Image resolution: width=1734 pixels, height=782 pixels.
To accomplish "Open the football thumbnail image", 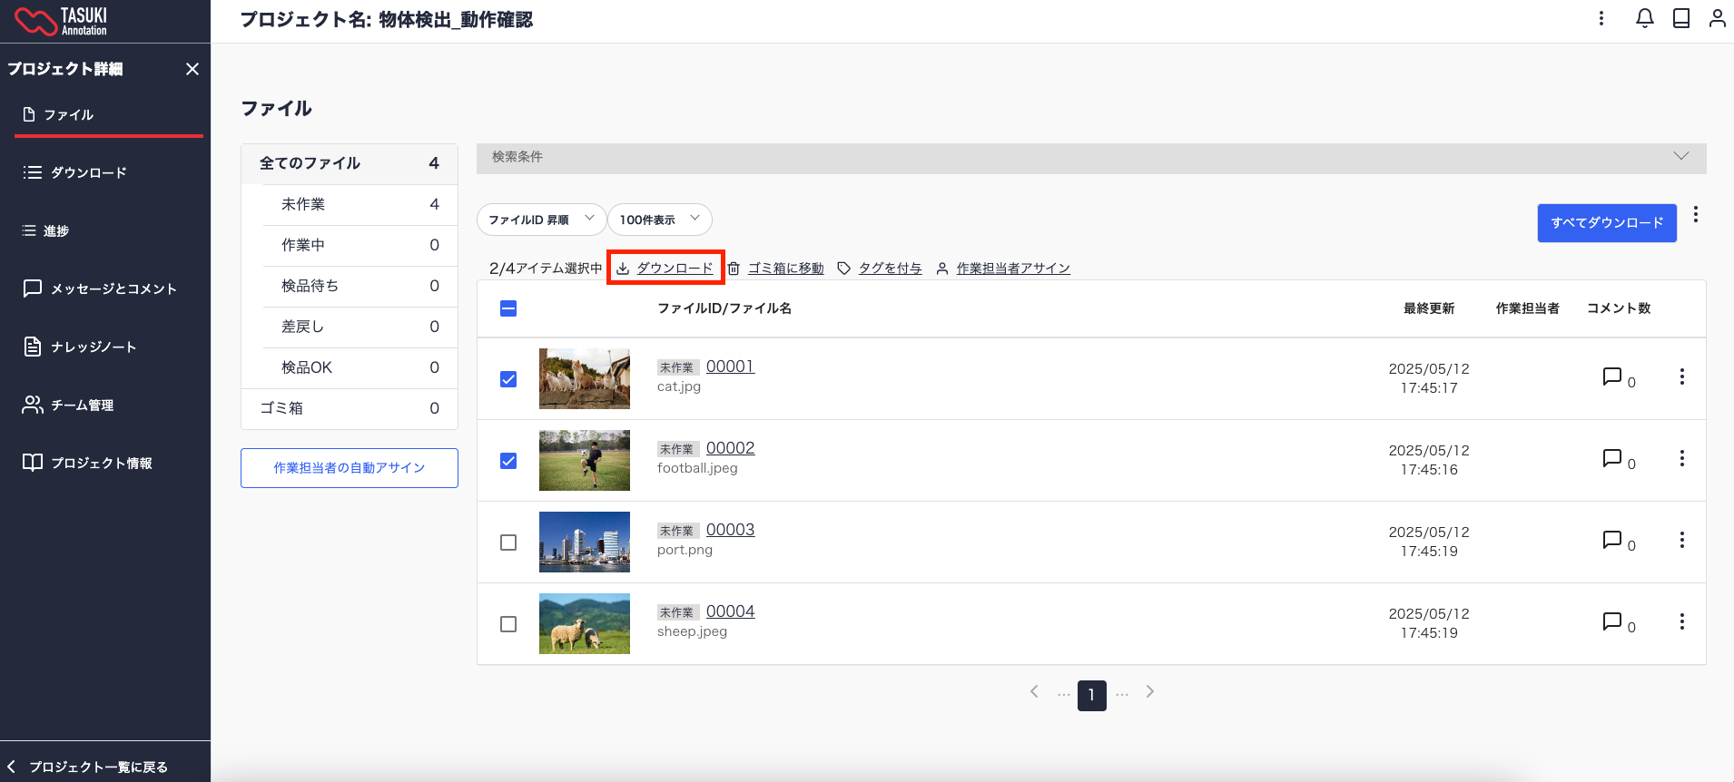I will [x=585, y=460].
